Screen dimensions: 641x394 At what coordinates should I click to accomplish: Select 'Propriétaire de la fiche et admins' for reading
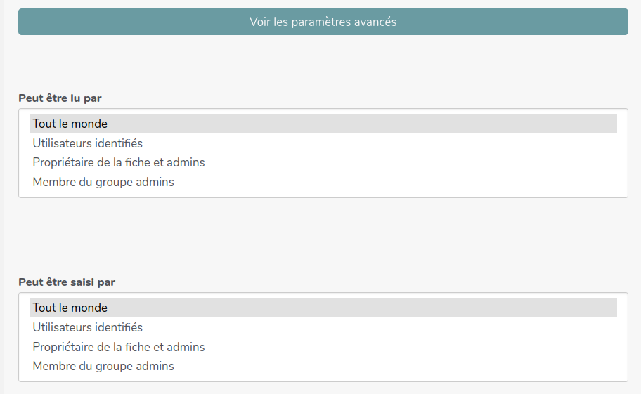119,163
